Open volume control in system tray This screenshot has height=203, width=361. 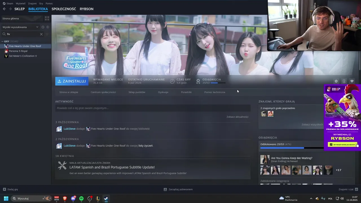tap(342, 198)
